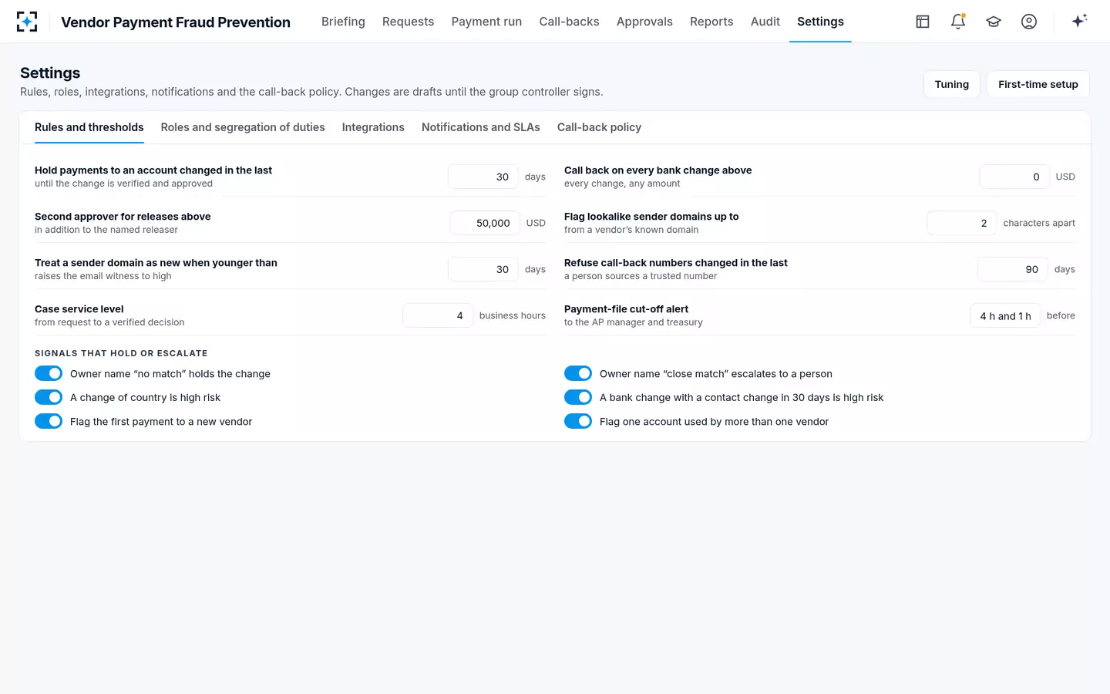1110x694 pixels.
Task: Go to Payment run in top navigation
Action: [x=486, y=22]
